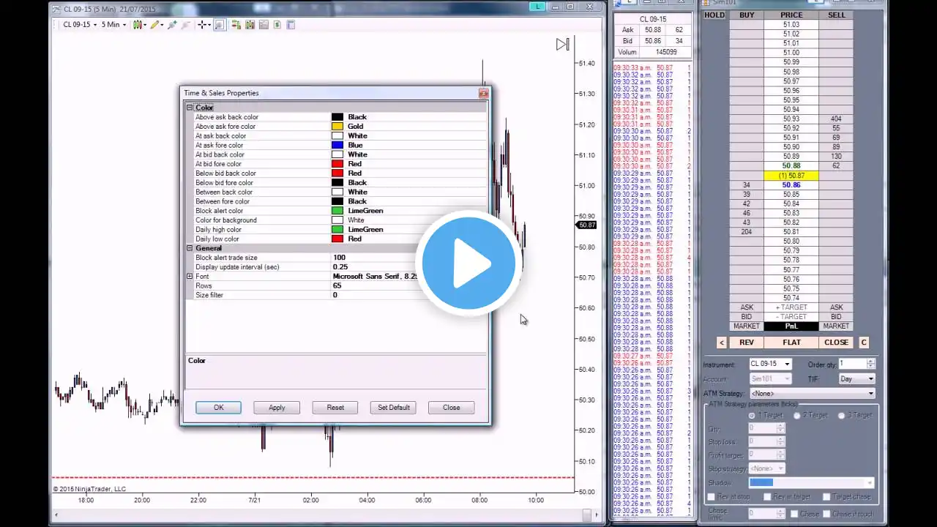Open the indicators toolbar icon

coord(250,24)
